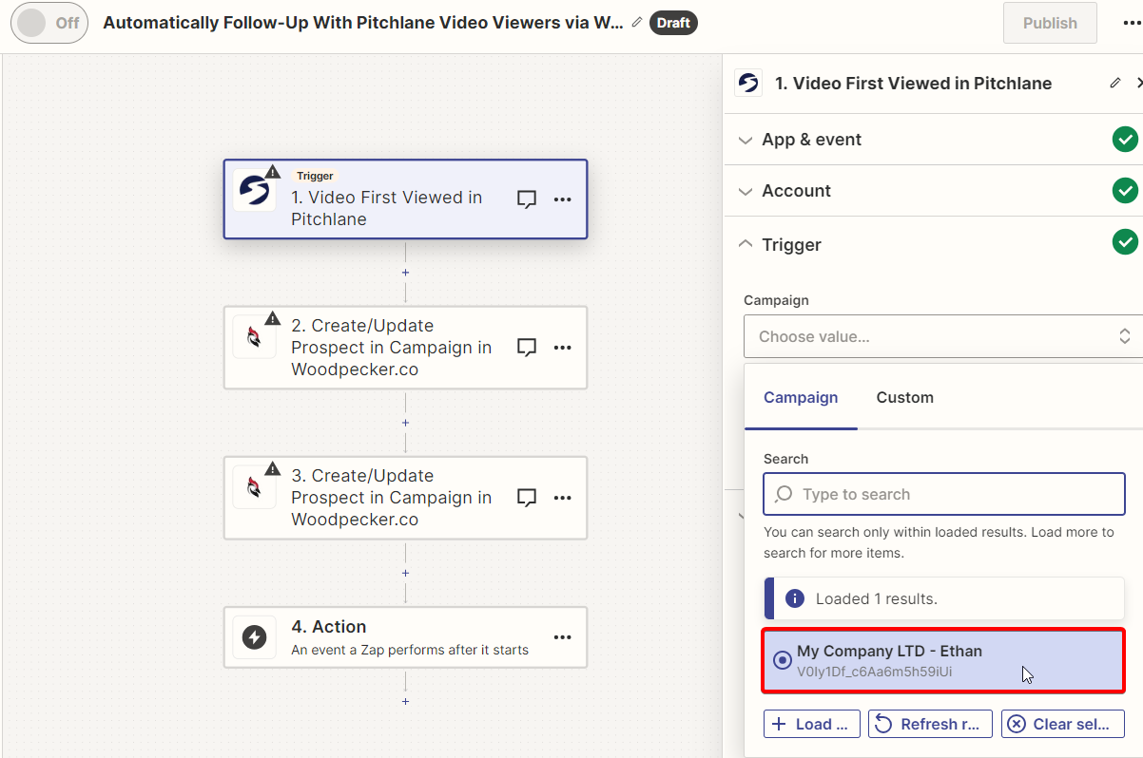Toggle the Zap Off/On switch
The width and height of the screenshot is (1143, 758).
49,23
